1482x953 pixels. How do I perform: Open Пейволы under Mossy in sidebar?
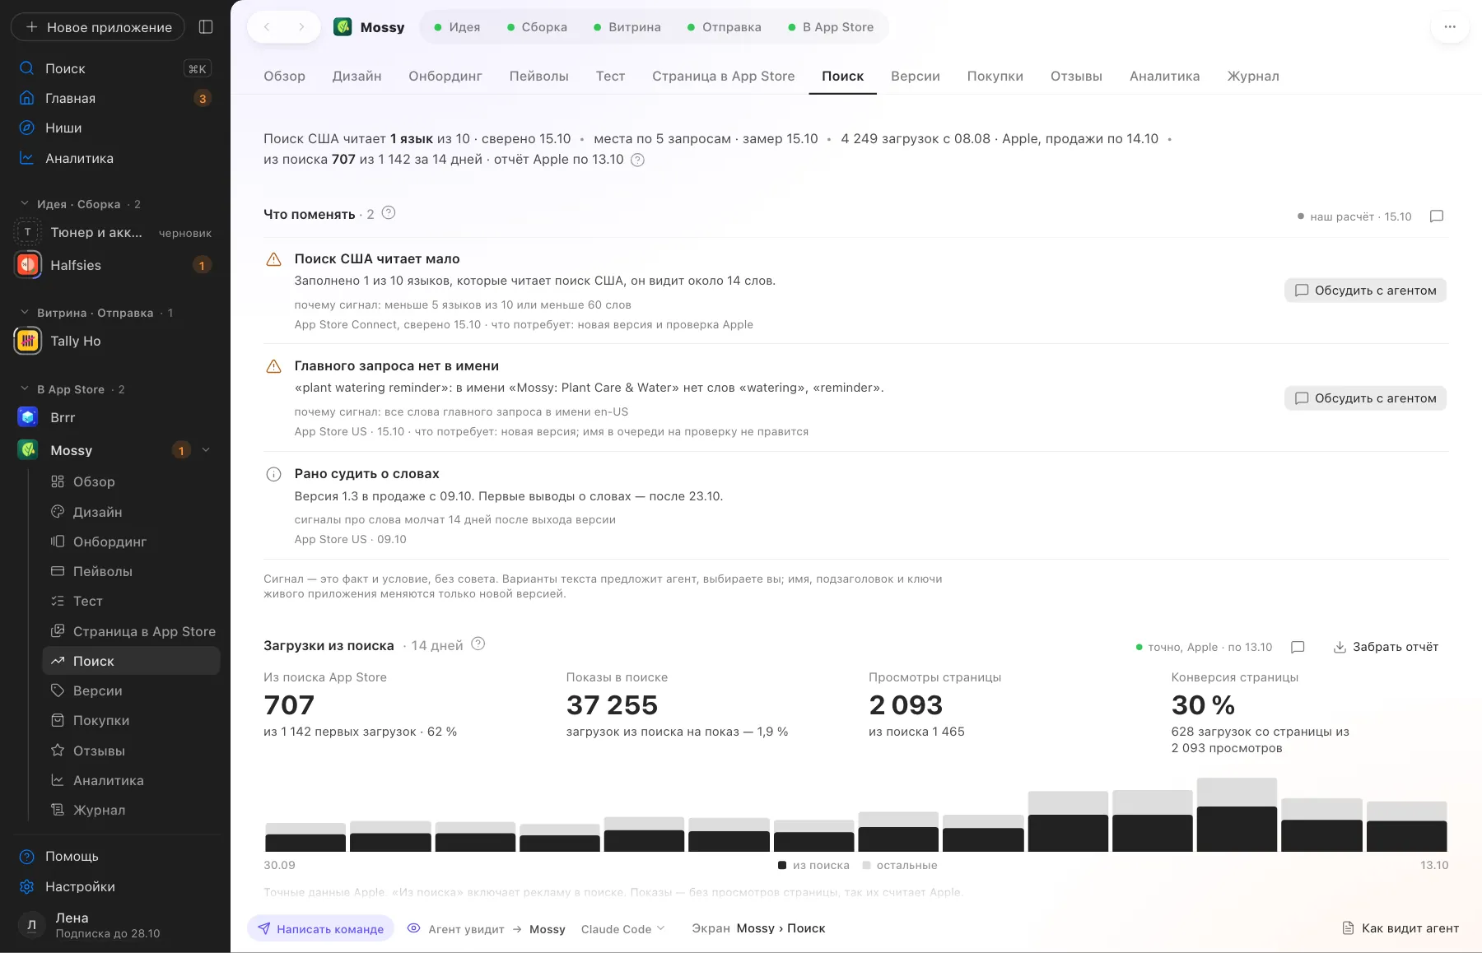(x=131, y=571)
